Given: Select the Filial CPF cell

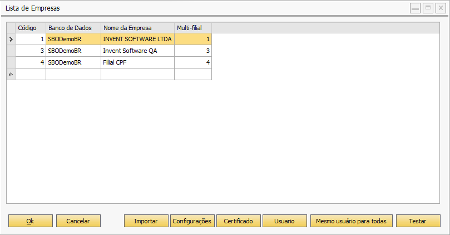Looking at the screenshot, I should point(138,62).
